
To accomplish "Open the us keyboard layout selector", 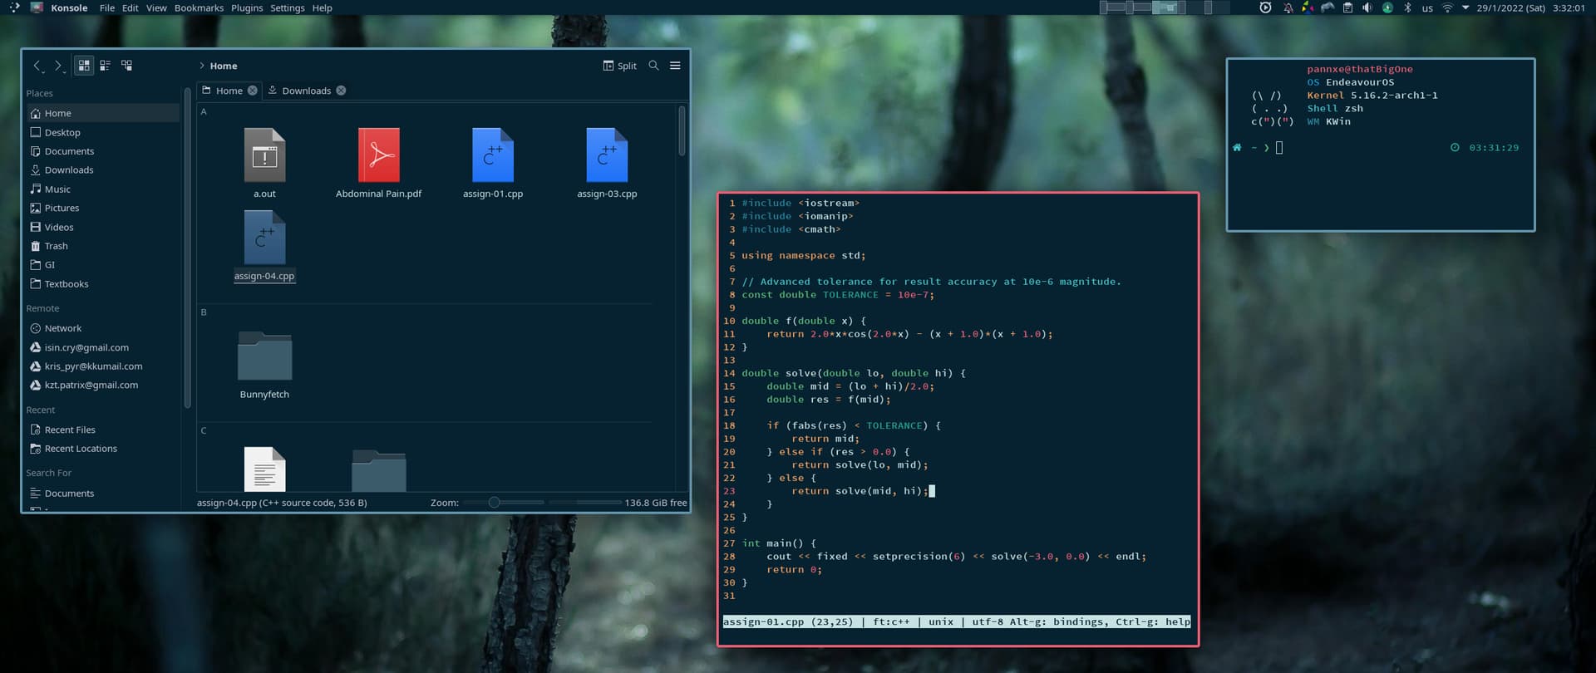I will pos(1427,8).
